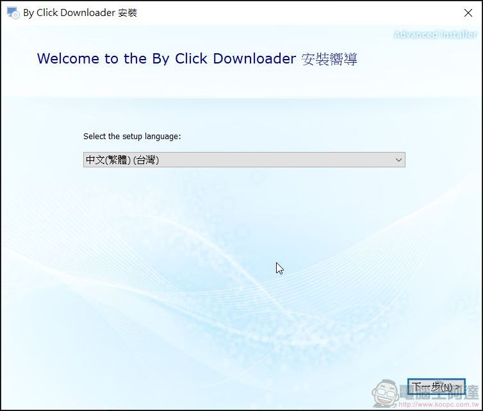Viewport: 483px width, 411px height.
Task: Click the kocpc cartoon face logo
Action: [385, 394]
